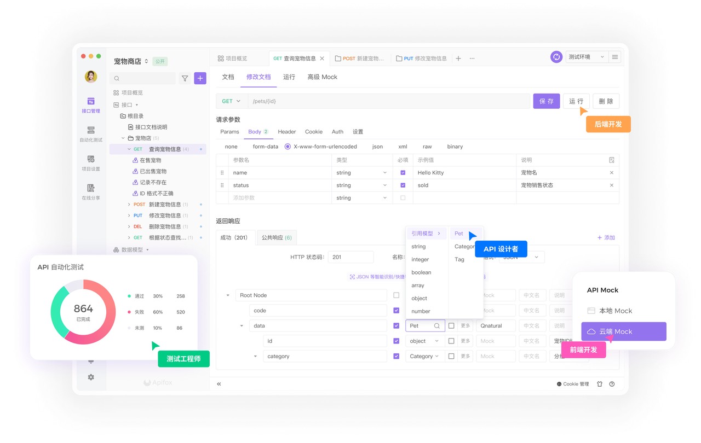The width and height of the screenshot is (701, 443).
Task: Click the /pets/{id} URL field
Action: [x=390, y=101]
